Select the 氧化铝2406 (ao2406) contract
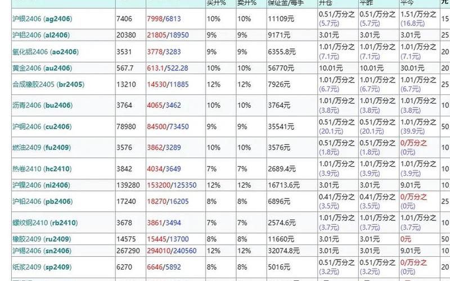Viewport: 450px width, 281px height. [x=44, y=52]
